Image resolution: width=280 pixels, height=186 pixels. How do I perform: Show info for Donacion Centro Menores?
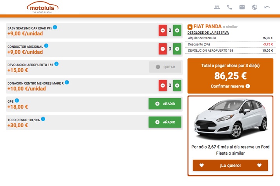67,82
